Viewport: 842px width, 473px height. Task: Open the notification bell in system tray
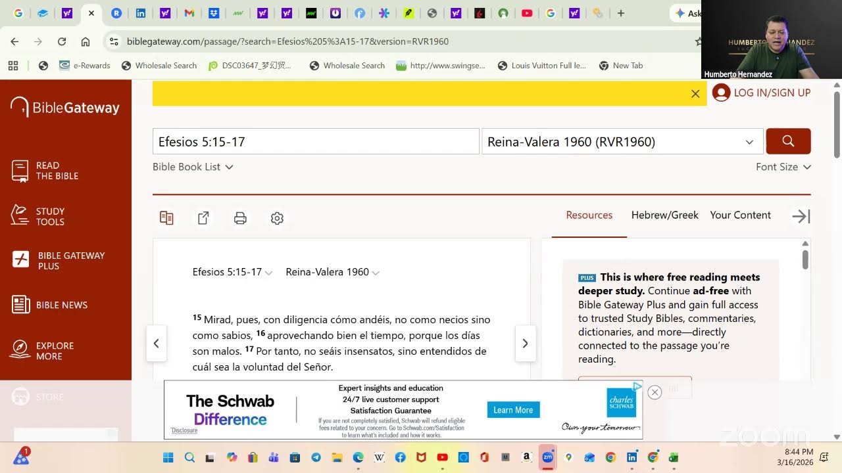pyautogui.click(x=824, y=457)
